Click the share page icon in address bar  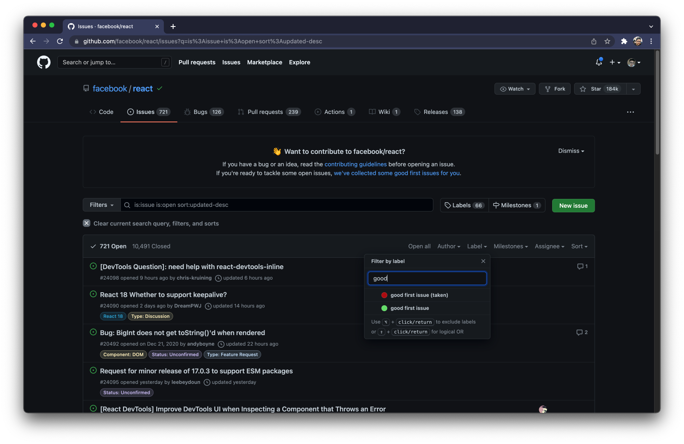pyautogui.click(x=594, y=41)
